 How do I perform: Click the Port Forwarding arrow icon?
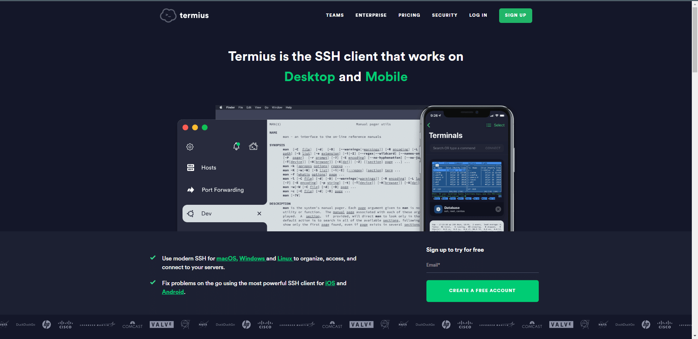[x=190, y=190]
